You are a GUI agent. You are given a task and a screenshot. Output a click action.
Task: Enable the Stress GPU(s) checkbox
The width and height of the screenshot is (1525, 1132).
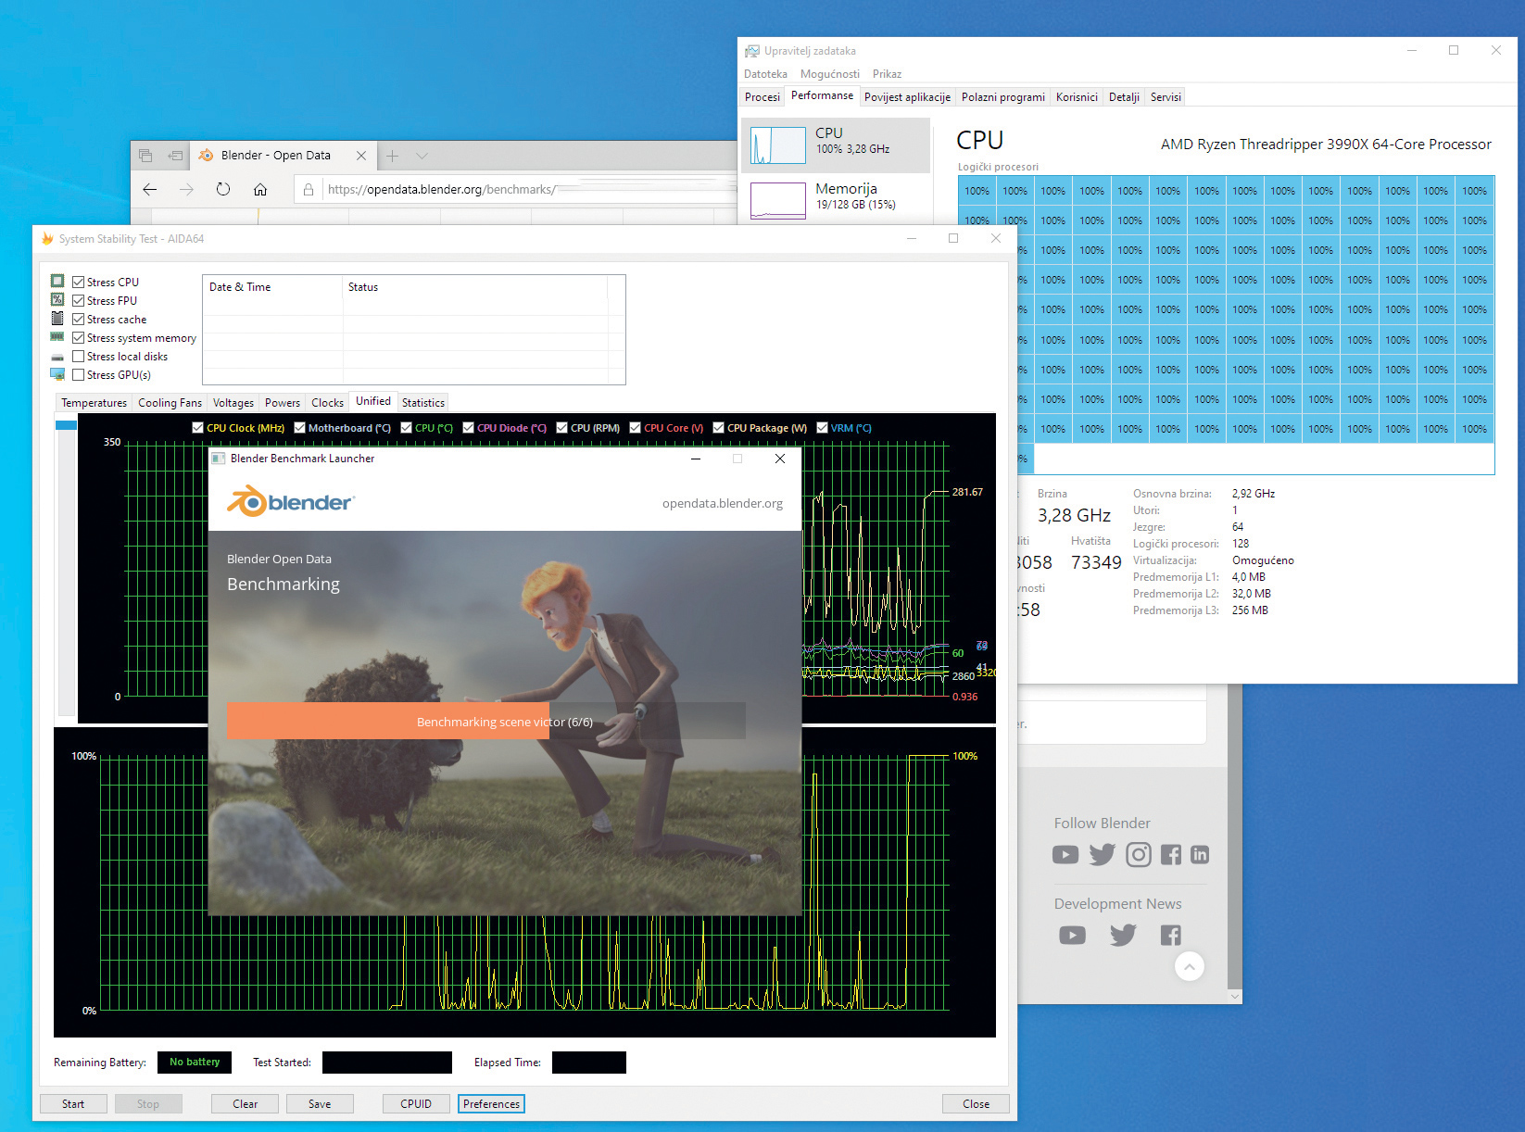79,375
